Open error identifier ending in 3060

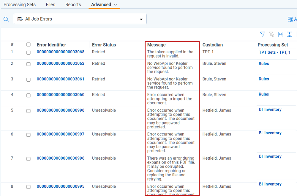click(x=61, y=95)
